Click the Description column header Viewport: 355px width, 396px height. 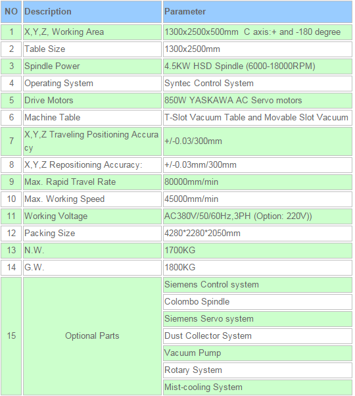pos(92,12)
